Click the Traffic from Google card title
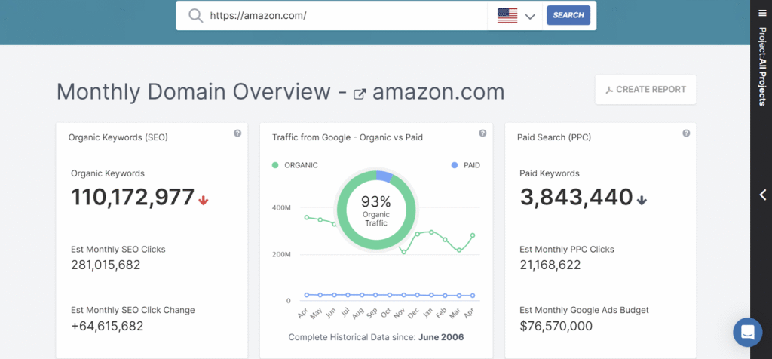The height and width of the screenshot is (359, 772). [348, 137]
